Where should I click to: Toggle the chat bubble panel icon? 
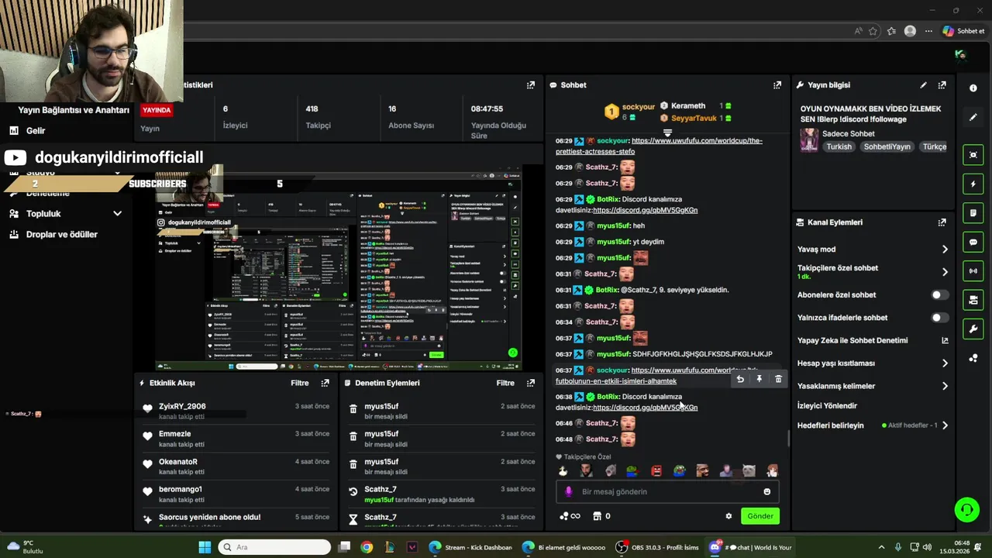click(x=973, y=242)
